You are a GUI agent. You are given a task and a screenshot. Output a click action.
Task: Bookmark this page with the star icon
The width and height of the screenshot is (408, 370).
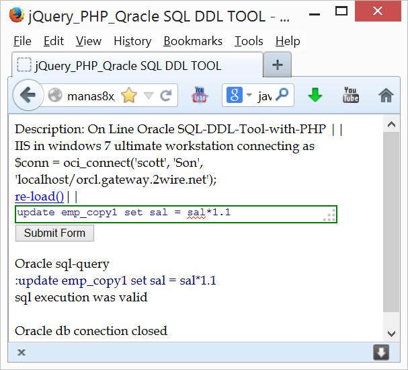pyautogui.click(x=128, y=96)
